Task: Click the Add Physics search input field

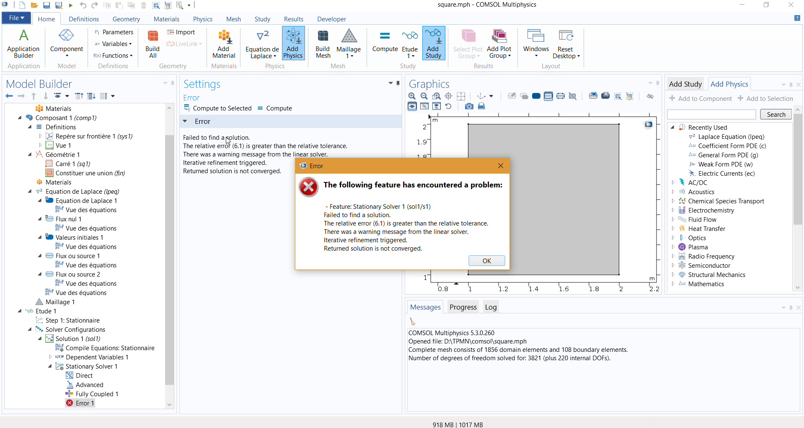Action: (x=711, y=115)
